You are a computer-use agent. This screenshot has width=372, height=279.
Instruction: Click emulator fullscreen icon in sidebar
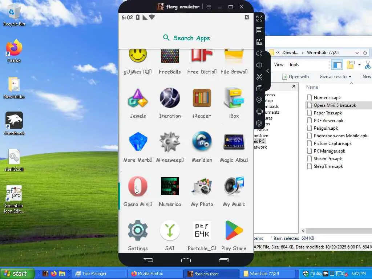pos(259,19)
